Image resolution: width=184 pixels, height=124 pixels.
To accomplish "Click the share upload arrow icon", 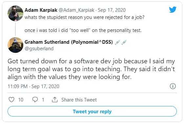I will pos(55,100).
